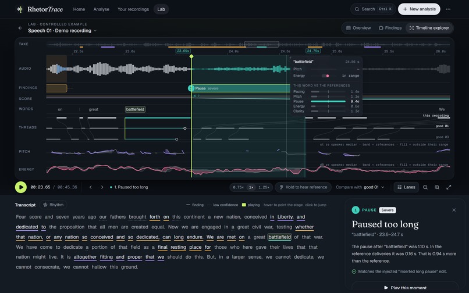
Task: Click the RhetorTrace logo icon
Action: point(20,9)
